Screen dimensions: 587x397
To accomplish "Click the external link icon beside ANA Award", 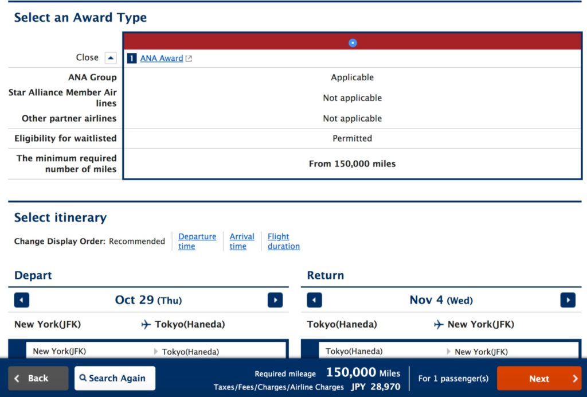I will 189,59.
